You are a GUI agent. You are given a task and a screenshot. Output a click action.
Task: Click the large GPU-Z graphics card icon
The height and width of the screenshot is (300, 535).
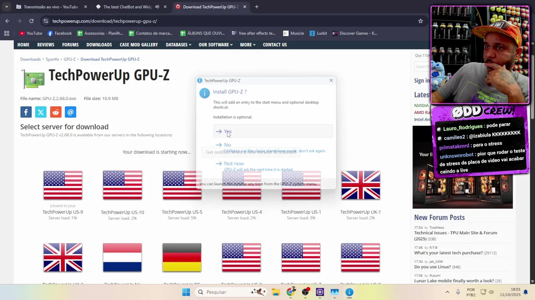pos(33,78)
